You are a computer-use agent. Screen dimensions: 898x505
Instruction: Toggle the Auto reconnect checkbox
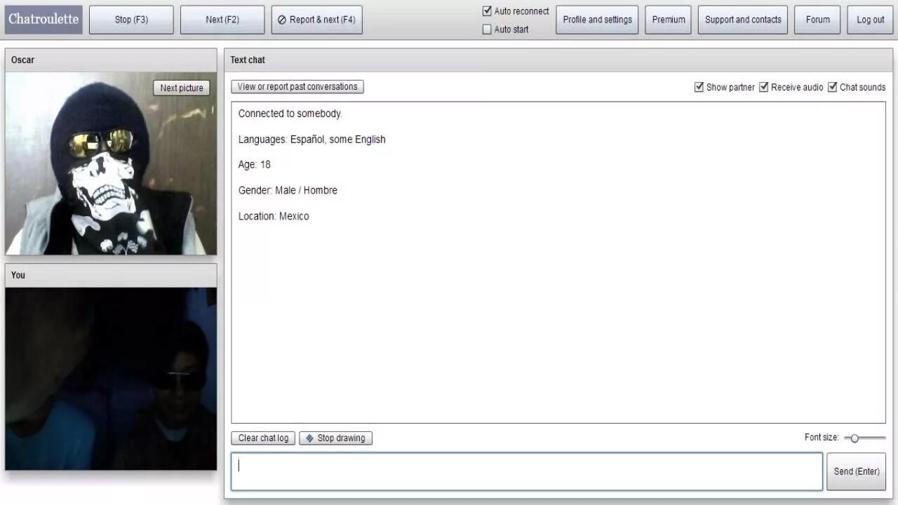487,11
